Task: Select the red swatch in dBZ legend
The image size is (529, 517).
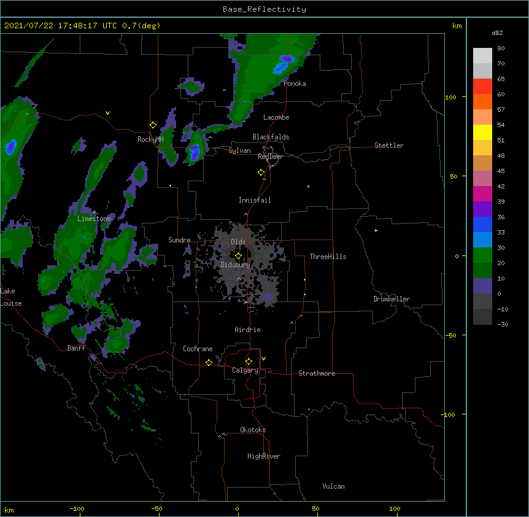Action: pos(482,87)
